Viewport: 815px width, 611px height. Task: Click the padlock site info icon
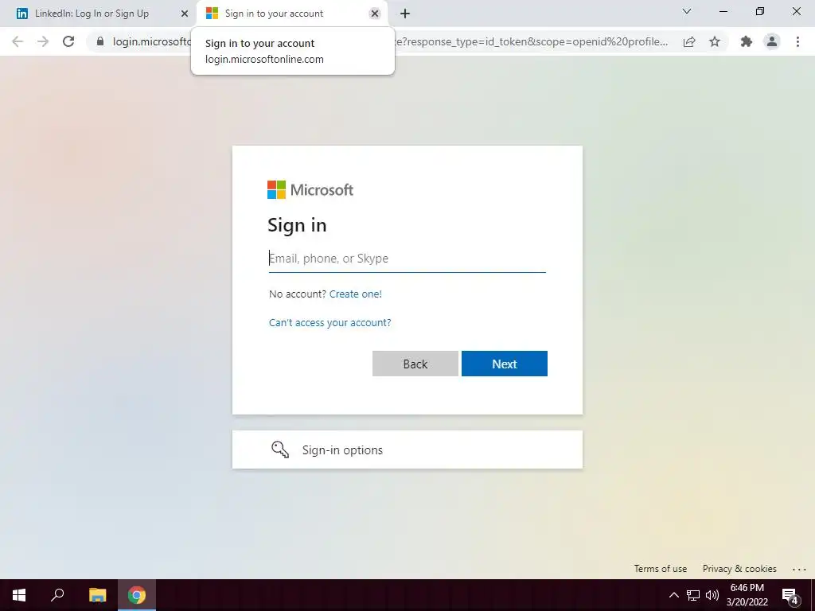pos(100,41)
